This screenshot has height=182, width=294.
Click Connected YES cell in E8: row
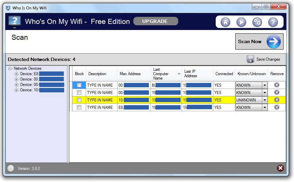(x=224, y=107)
